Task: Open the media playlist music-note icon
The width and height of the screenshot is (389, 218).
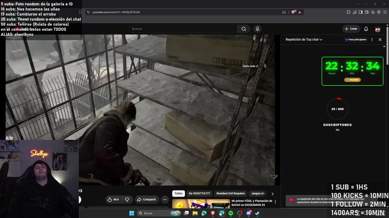Action: pyautogui.click(x=355, y=12)
